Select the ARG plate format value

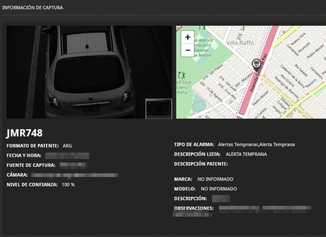click(x=67, y=146)
